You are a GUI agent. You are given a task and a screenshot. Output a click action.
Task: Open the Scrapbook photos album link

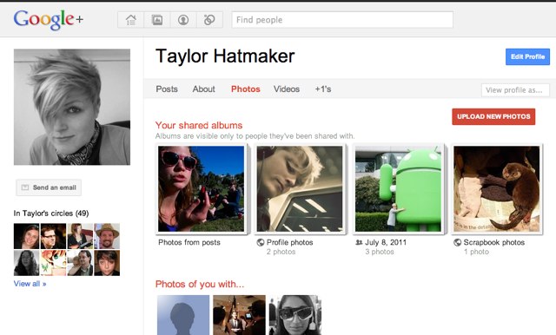pos(494,243)
